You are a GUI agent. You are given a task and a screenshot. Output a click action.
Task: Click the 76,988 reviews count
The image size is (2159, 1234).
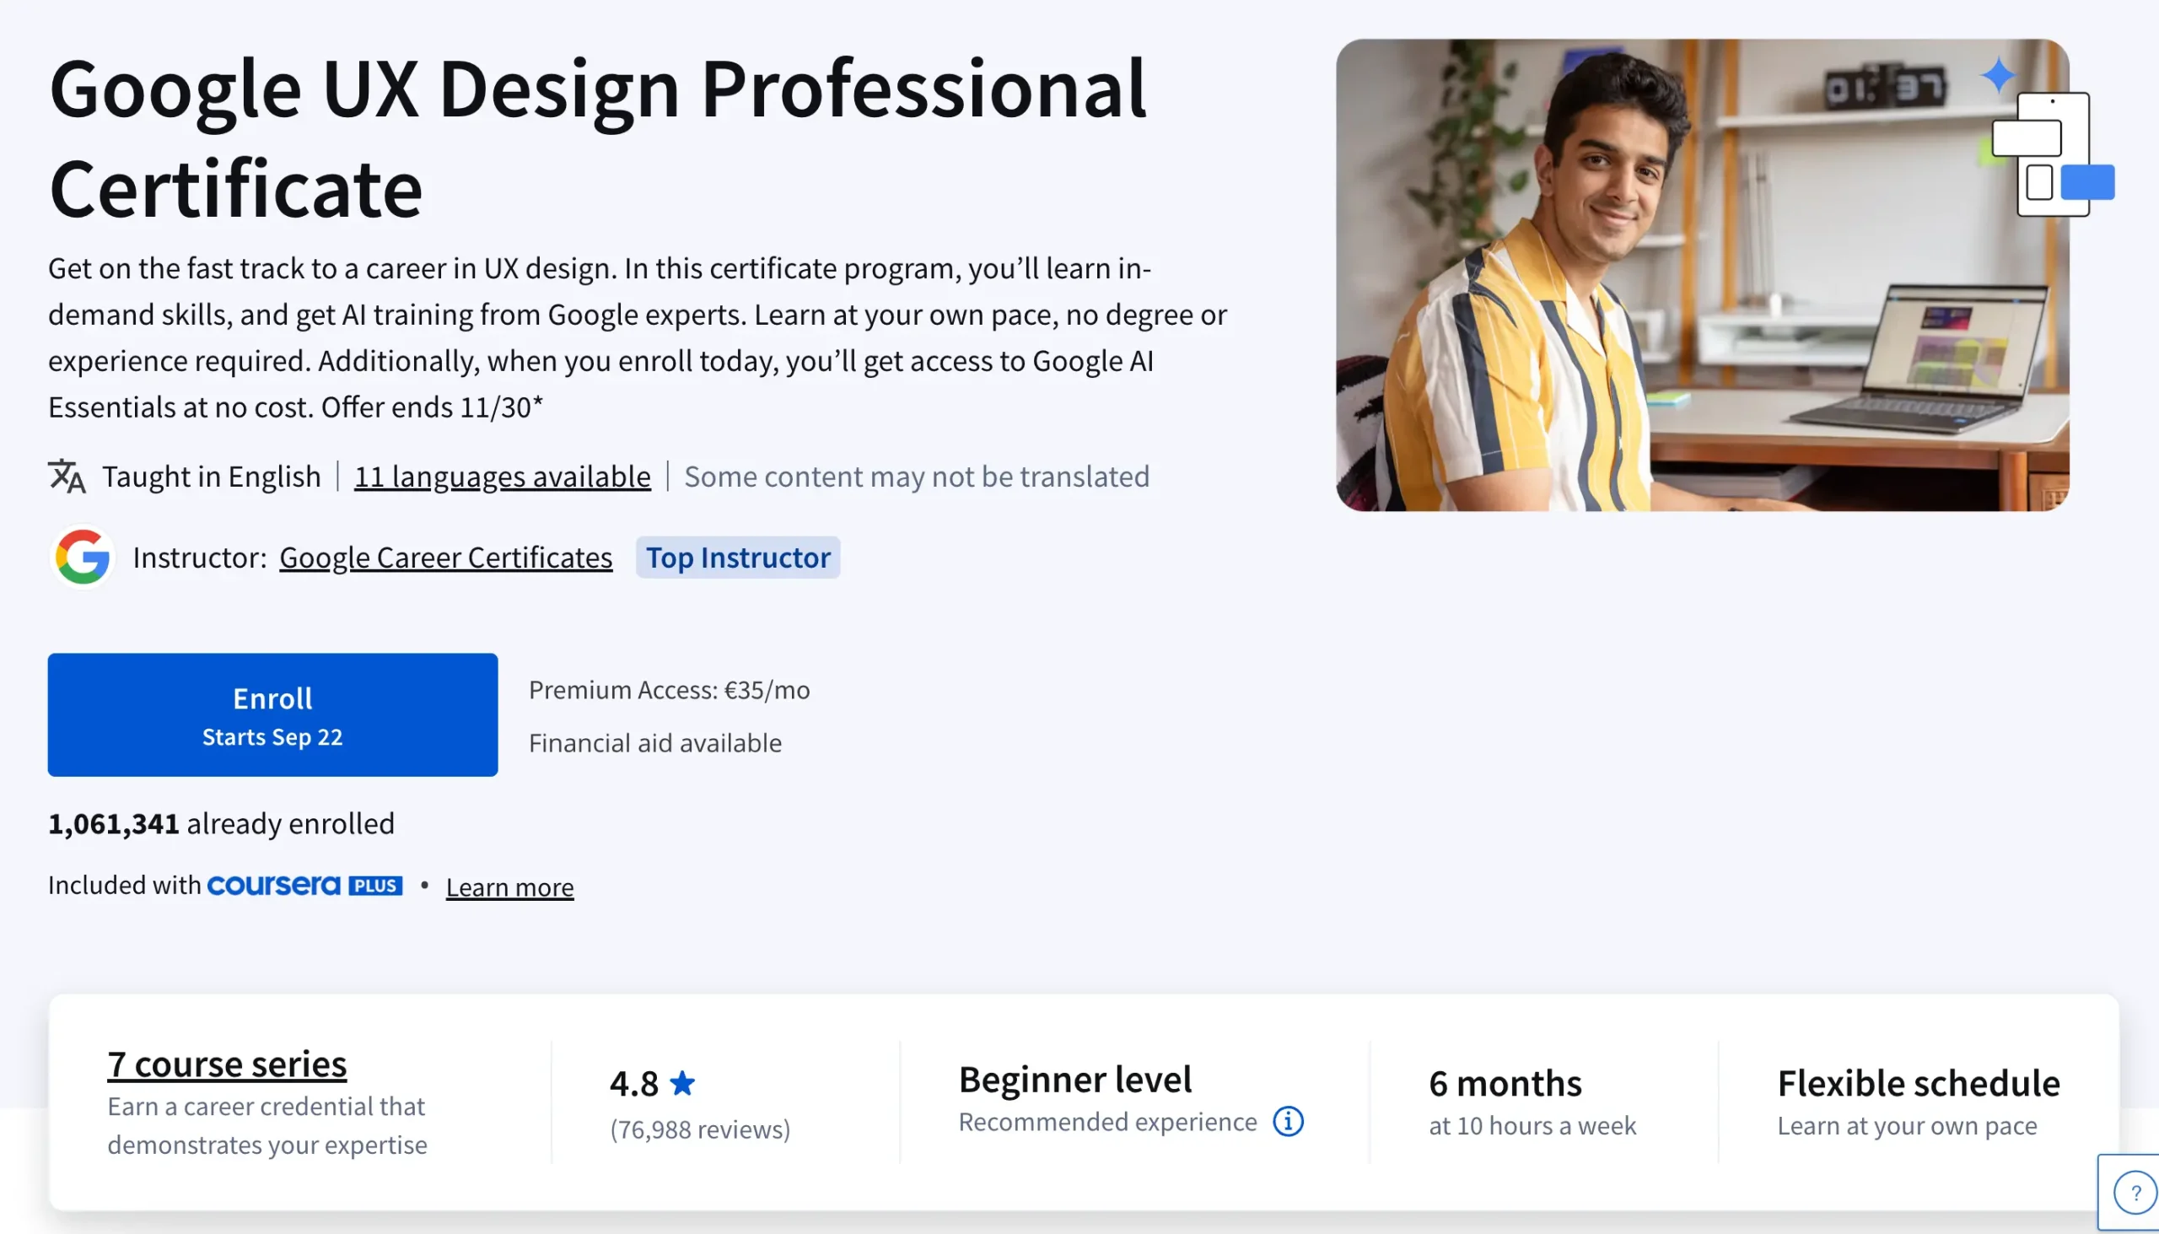(x=700, y=1129)
